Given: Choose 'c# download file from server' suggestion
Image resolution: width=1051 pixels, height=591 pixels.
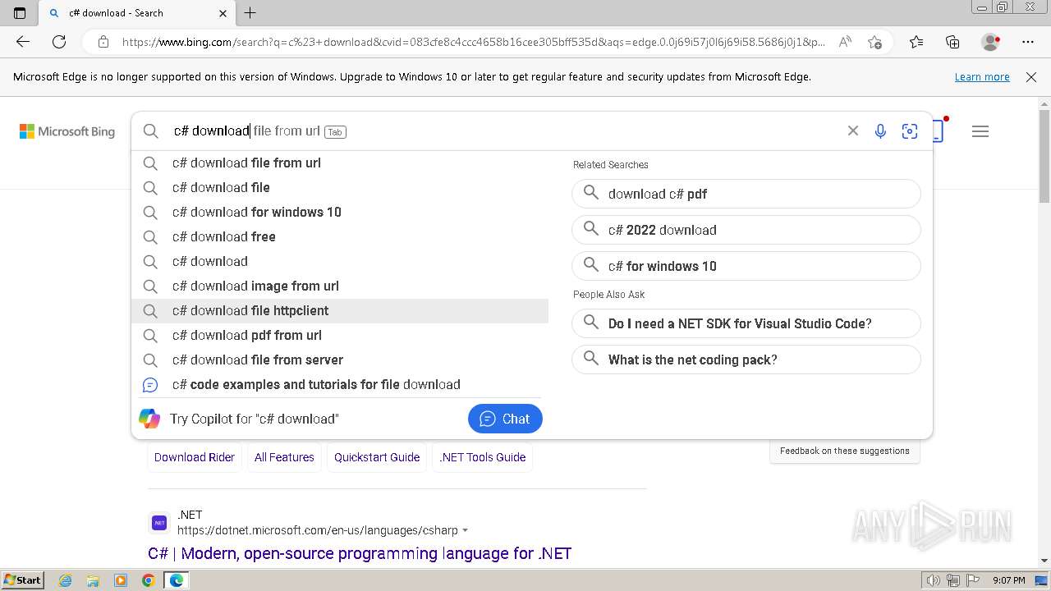Looking at the screenshot, I should 340,360.
